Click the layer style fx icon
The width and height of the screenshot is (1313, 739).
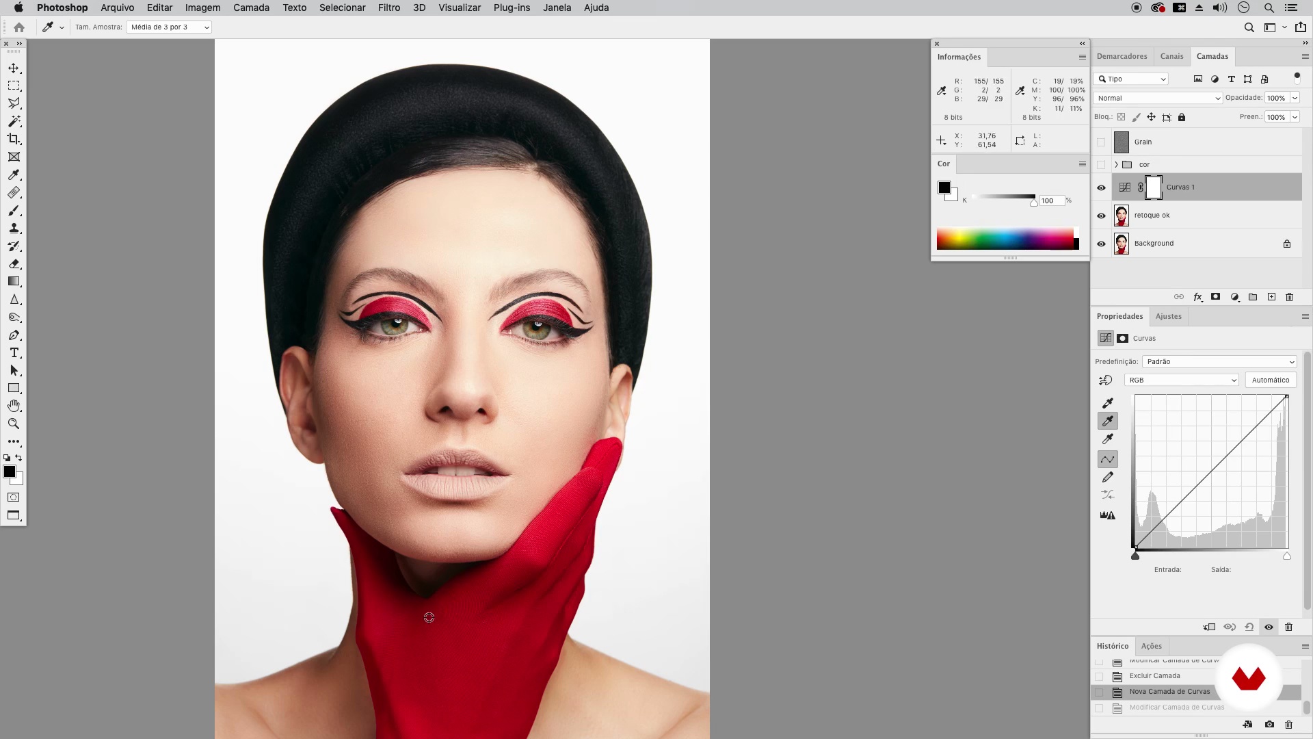[x=1197, y=297]
